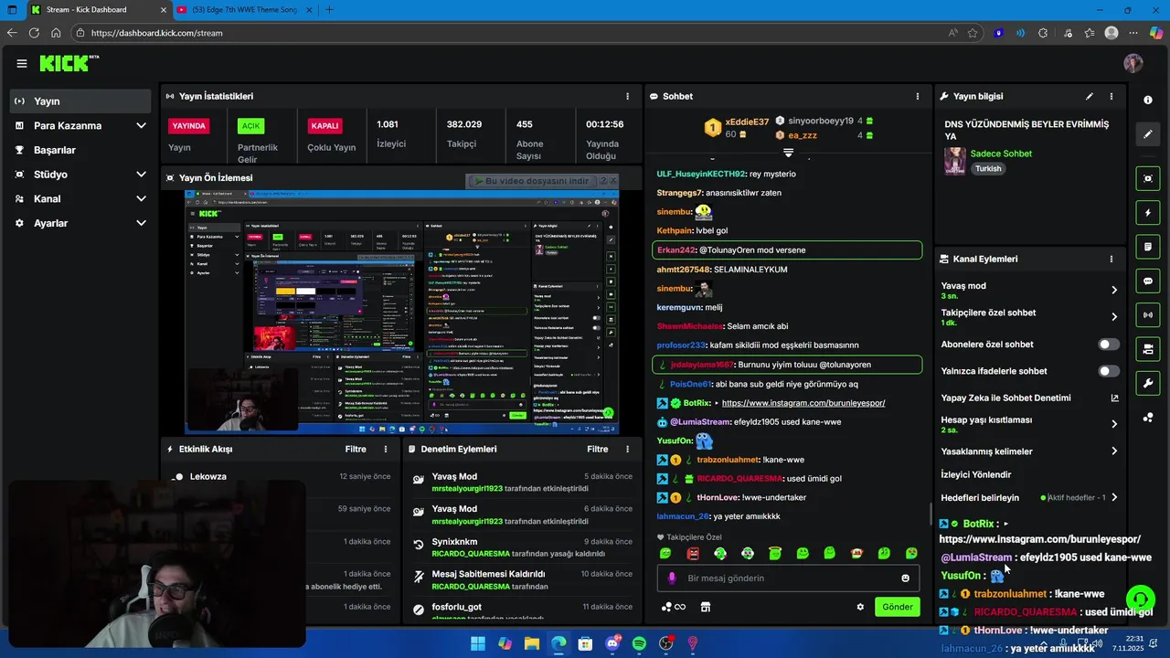Open the shop icon below message box
1170x658 pixels.
tap(706, 607)
